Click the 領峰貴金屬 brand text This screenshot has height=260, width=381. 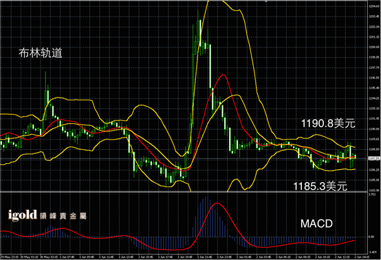click(63, 216)
